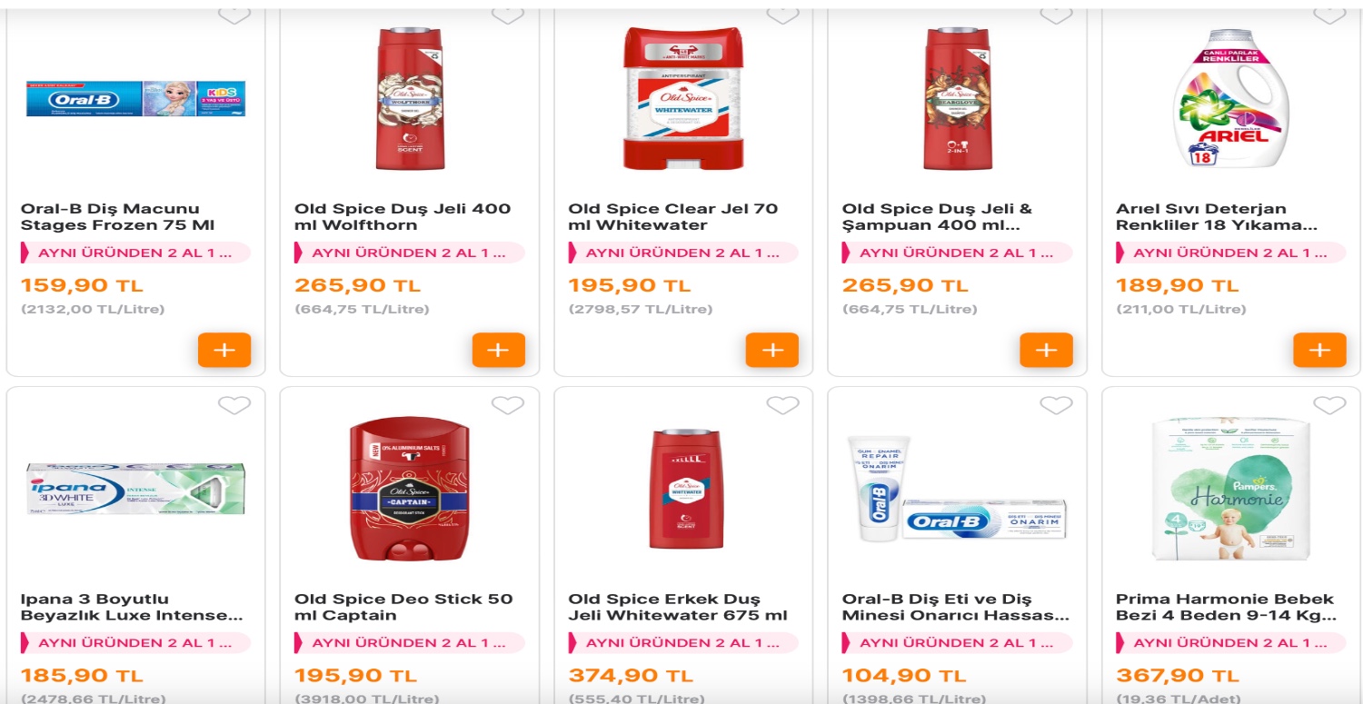Favorite the Prima Harmonie baby diapers

tap(1329, 405)
